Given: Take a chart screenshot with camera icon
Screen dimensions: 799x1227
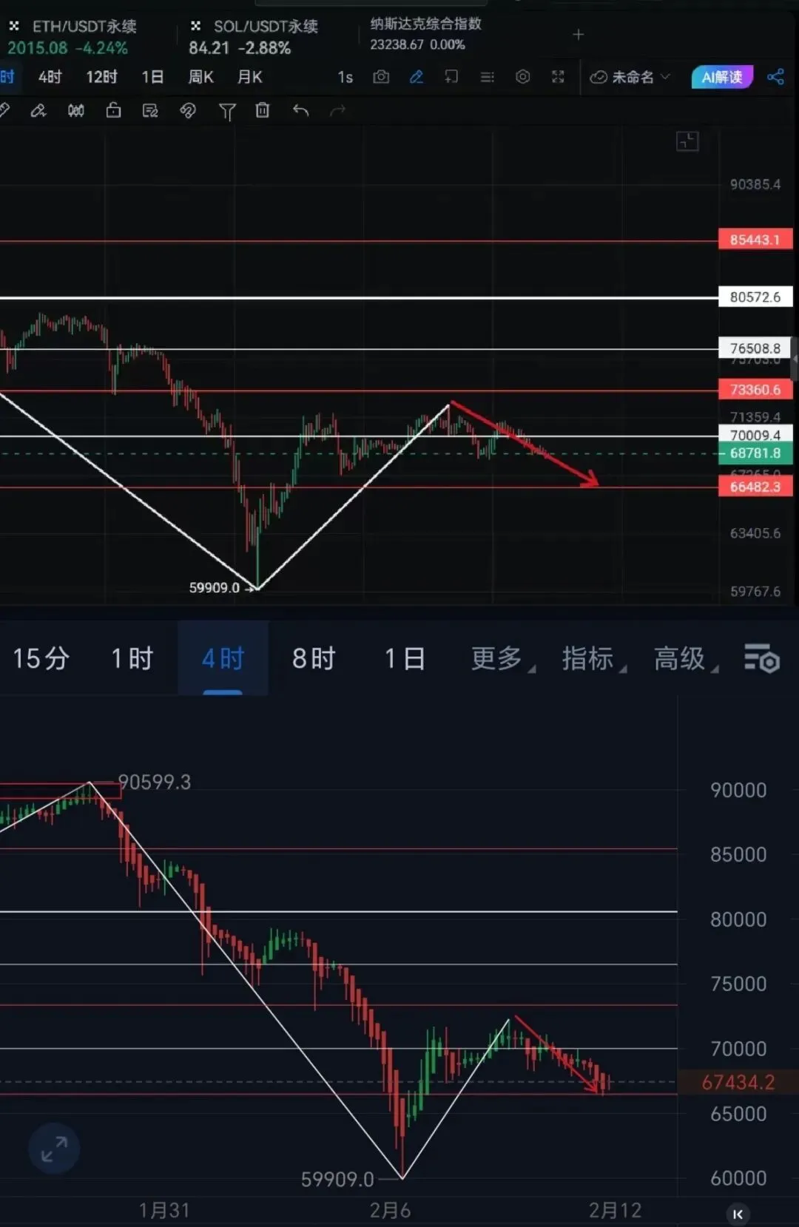Looking at the screenshot, I should coord(381,77).
